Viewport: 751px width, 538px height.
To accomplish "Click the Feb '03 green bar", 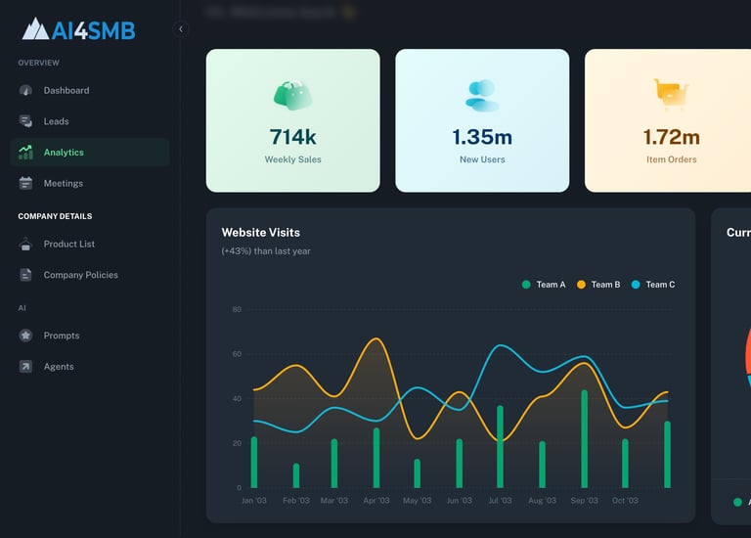I will [296, 475].
